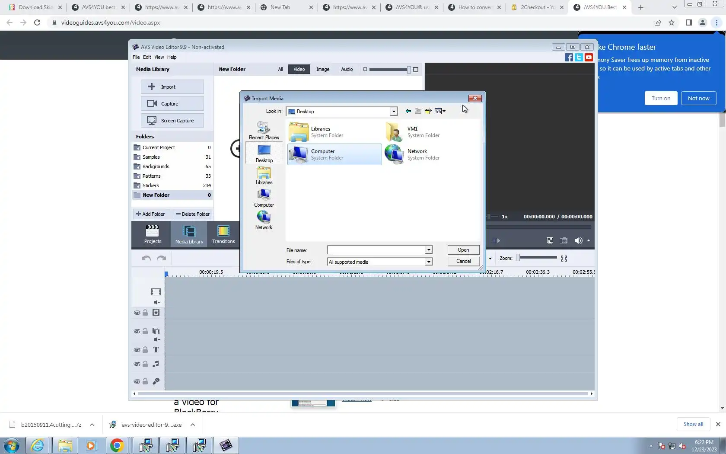Screen dimensions: 726x454
Task: Select Desktop in the places sidebar
Action: [x=264, y=153]
